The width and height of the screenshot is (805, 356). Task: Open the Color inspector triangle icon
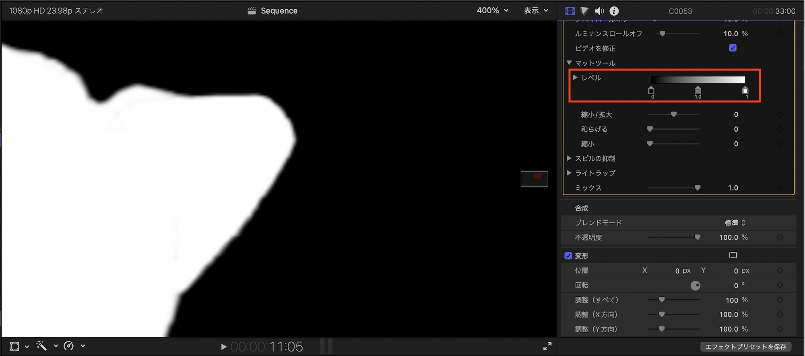tap(584, 11)
